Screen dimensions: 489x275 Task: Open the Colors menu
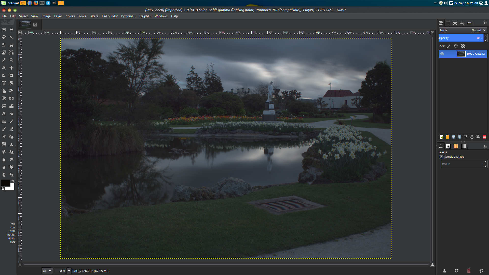point(70,16)
